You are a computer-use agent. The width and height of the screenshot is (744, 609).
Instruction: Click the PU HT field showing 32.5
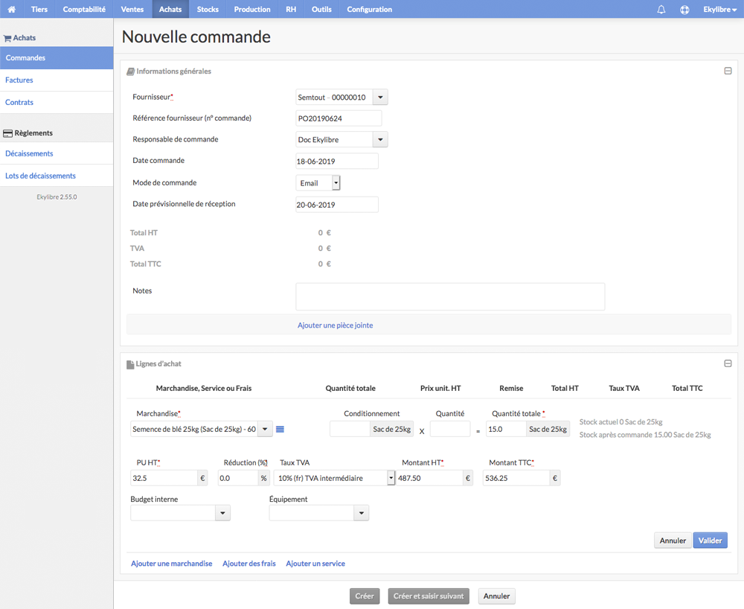(164, 478)
